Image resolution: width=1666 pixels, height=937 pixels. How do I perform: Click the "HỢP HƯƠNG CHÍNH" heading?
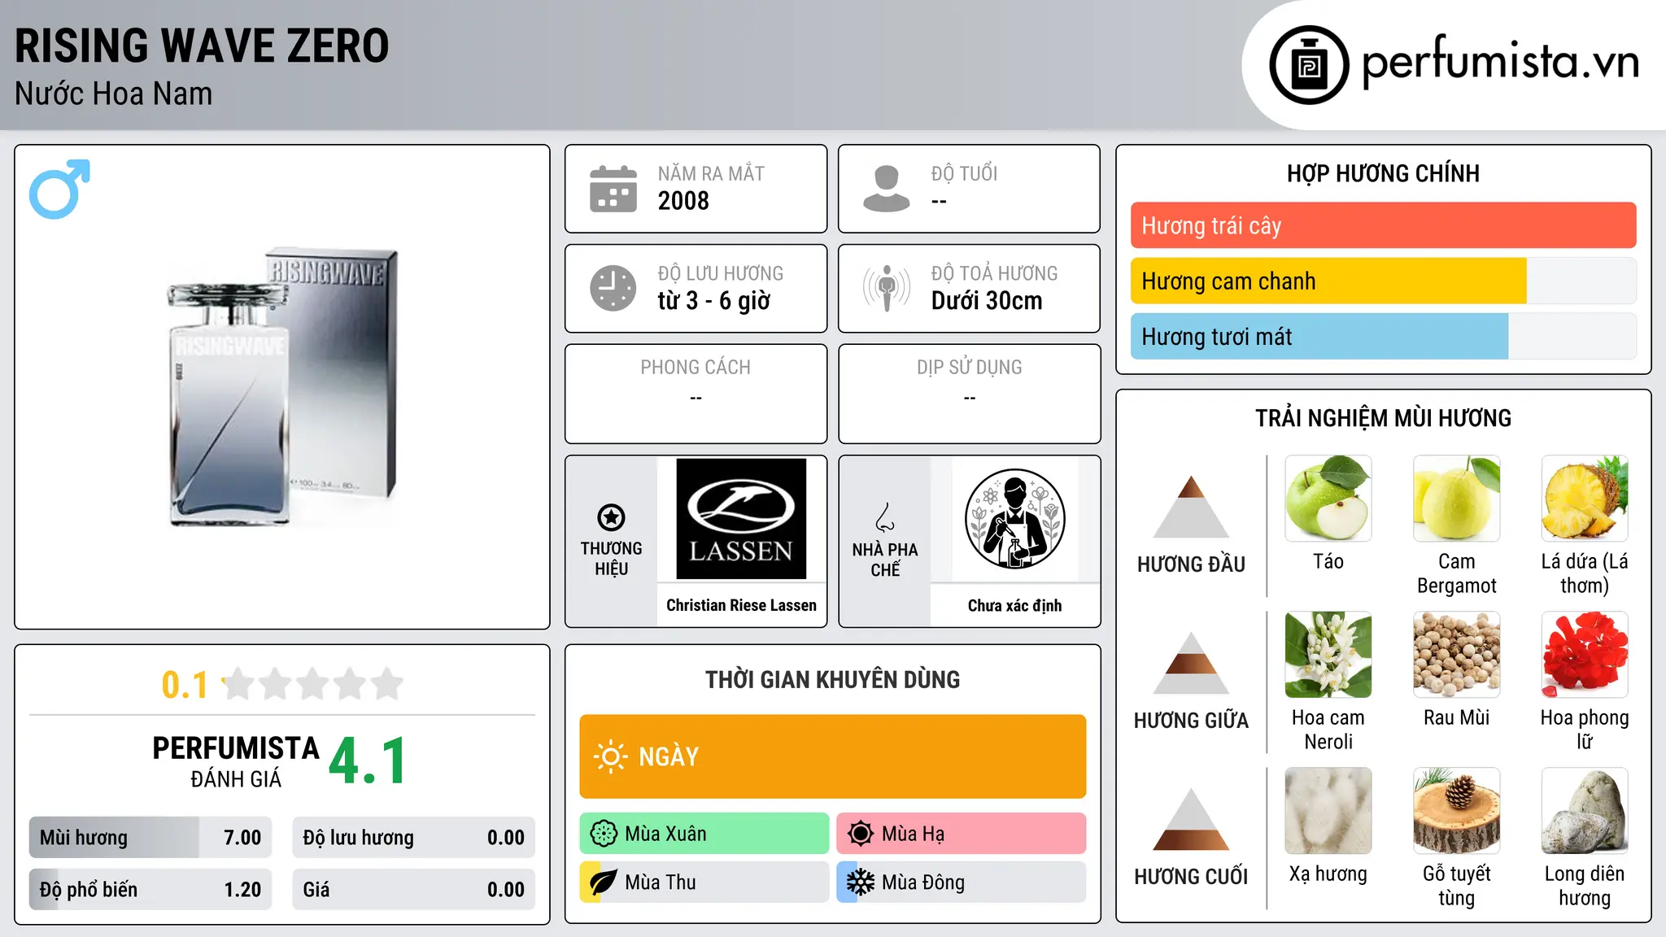(1383, 173)
